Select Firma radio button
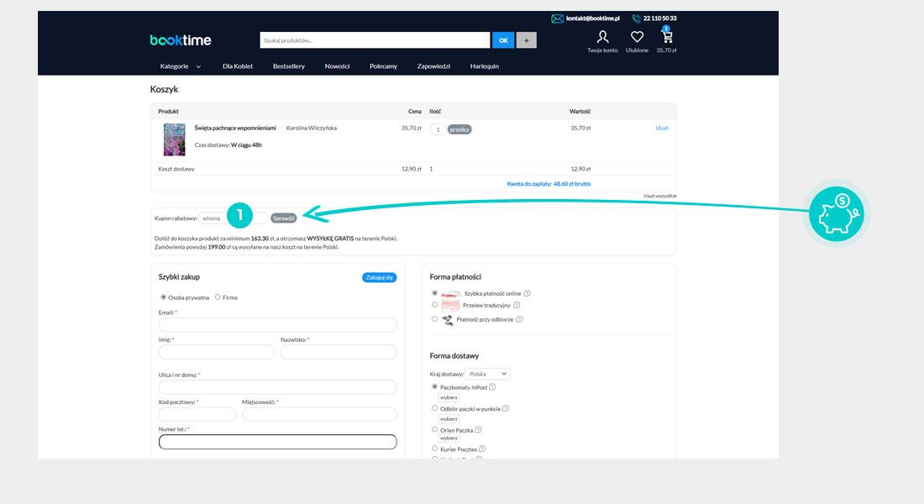This screenshot has height=504, width=924. pyautogui.click(x=218, y=297)
